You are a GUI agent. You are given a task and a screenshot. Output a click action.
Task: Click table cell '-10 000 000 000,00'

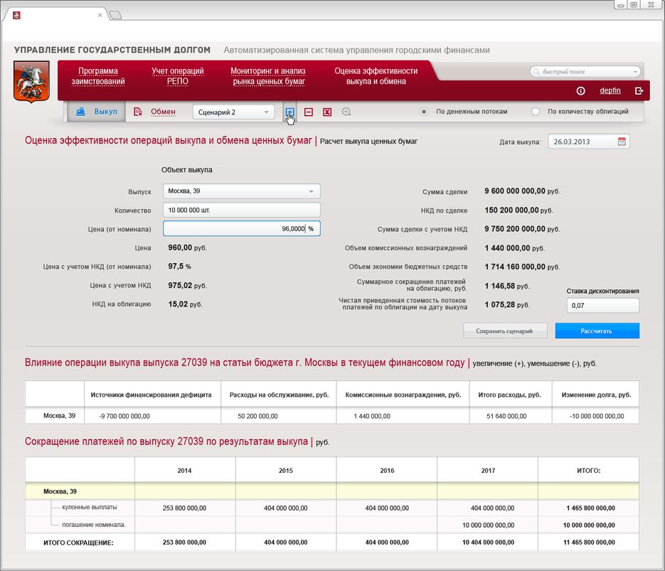tap(597, 416)
